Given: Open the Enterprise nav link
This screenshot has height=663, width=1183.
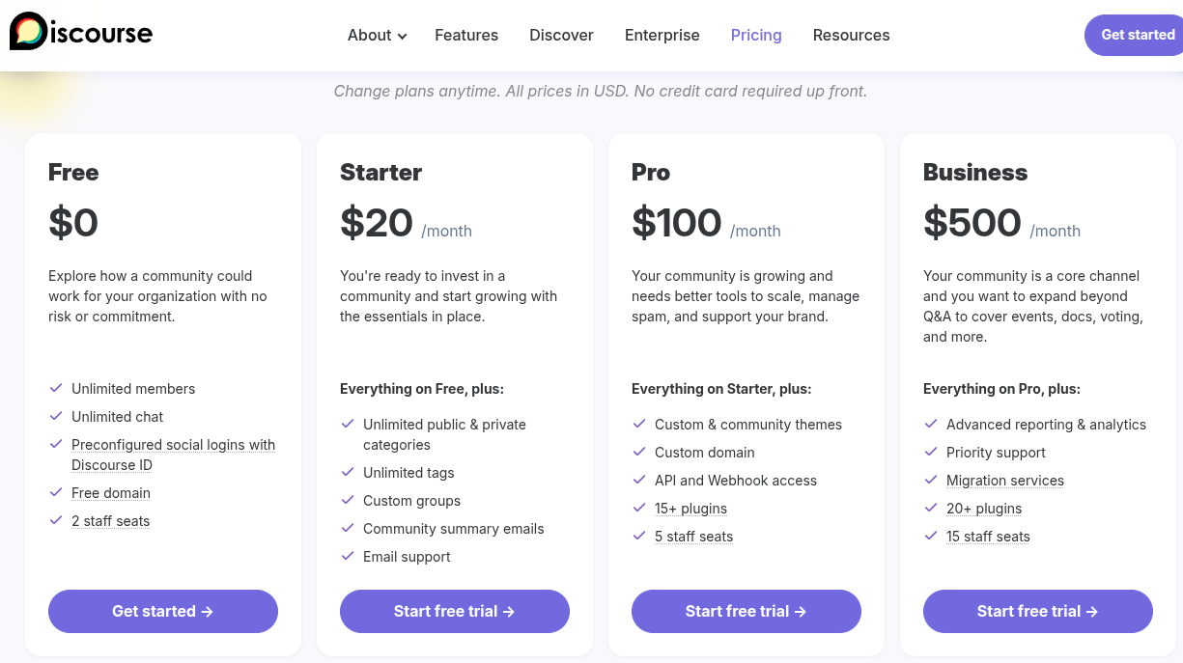Looking at the screenshot, I should (662, 35).
